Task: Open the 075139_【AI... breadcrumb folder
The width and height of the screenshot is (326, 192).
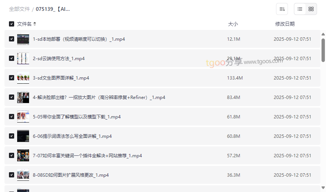Action: [x=53, y=9]
